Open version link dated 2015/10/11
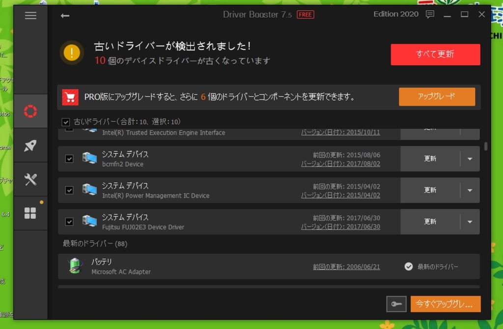The height and width of the screenshot is (329, 503). (340, 133)
